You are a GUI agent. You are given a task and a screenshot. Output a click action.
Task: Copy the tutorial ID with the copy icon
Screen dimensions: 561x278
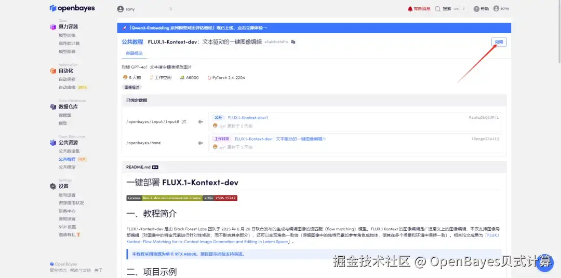point(293,42)
